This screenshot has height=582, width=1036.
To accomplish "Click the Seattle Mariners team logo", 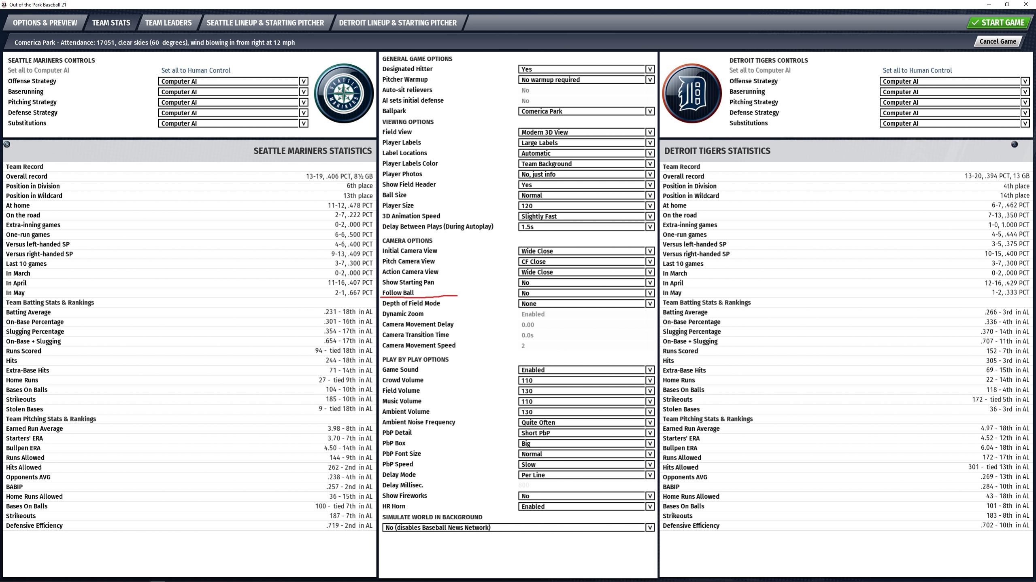I will (344, 94).
